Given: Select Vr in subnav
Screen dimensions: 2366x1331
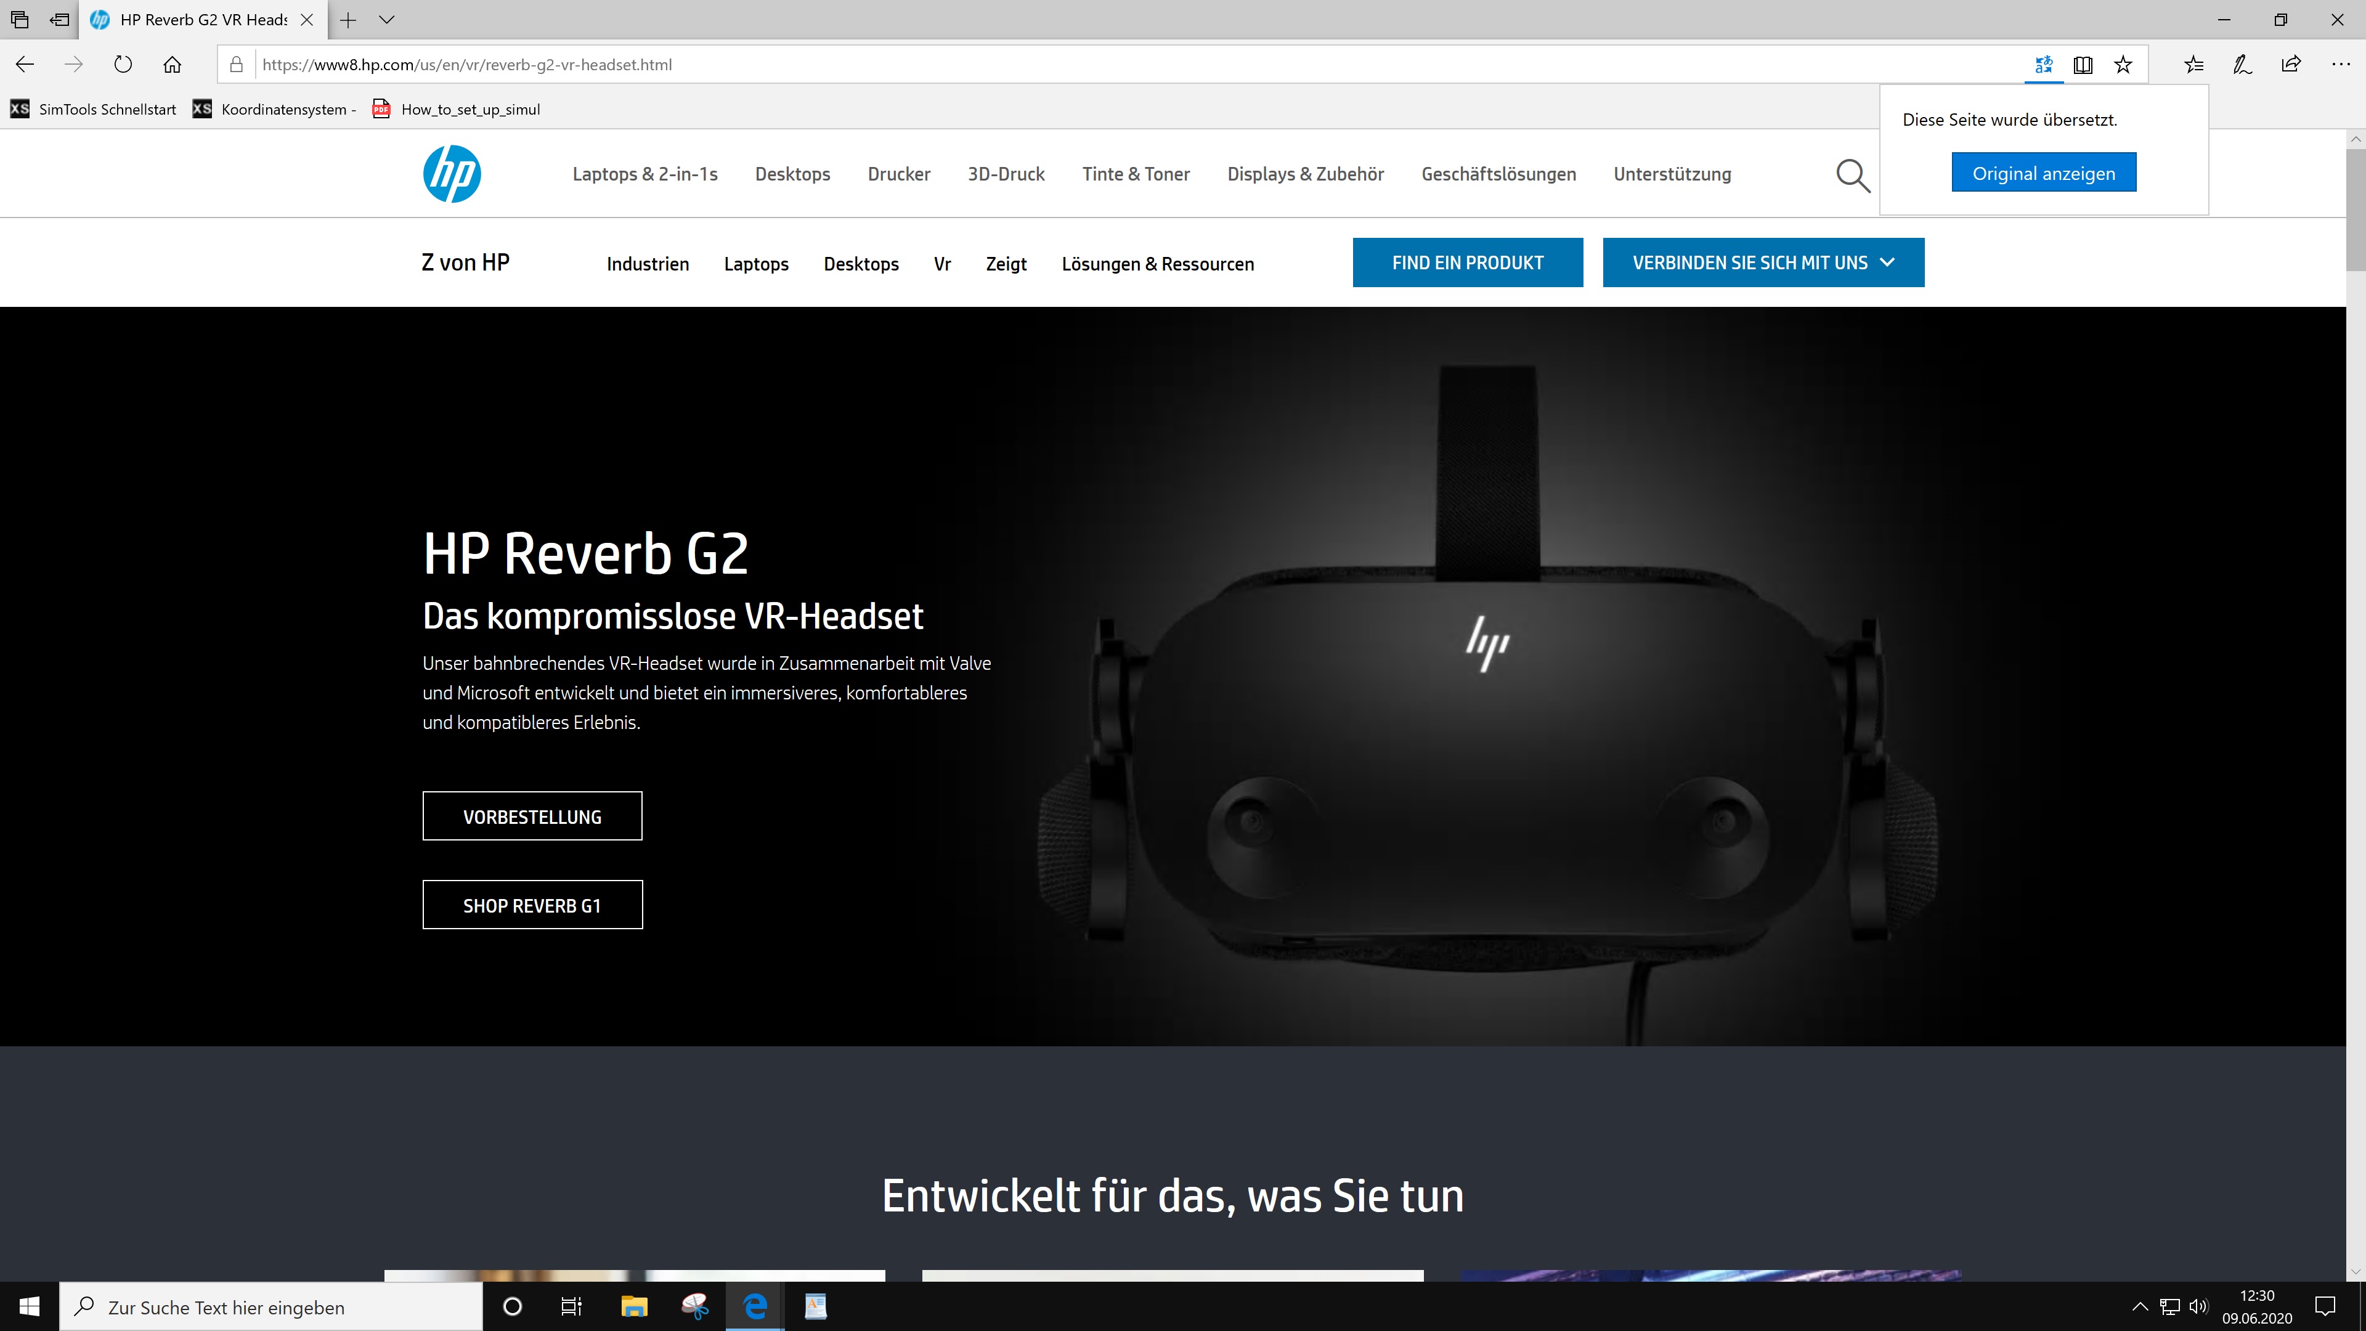Looking at the screenshot, I should 941,264.
